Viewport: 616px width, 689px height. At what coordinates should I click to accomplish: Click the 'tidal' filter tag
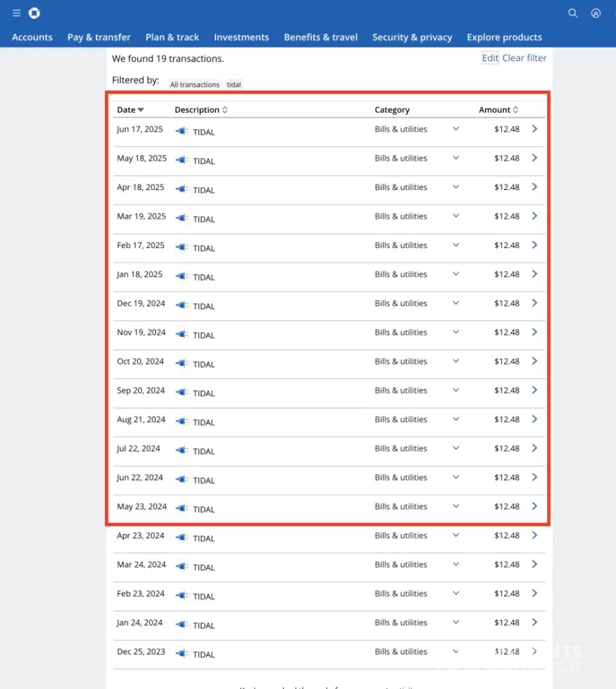[x=234, y=84]
